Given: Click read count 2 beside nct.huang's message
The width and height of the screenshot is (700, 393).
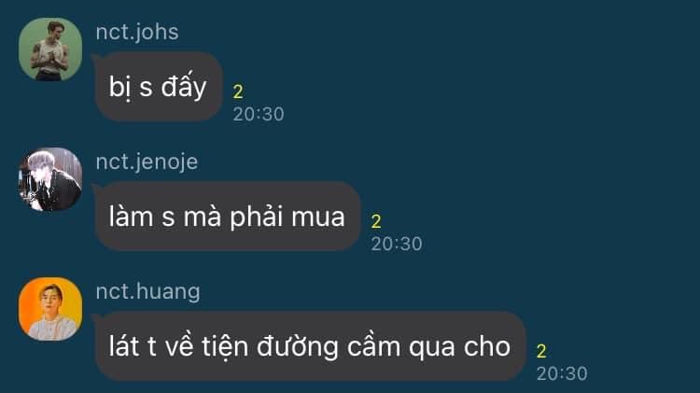Looking at the screenshot, I should 541,352.
